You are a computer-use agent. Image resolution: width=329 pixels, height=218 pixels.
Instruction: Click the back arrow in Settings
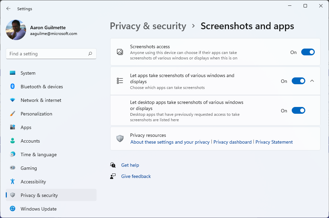click(8, 8)
